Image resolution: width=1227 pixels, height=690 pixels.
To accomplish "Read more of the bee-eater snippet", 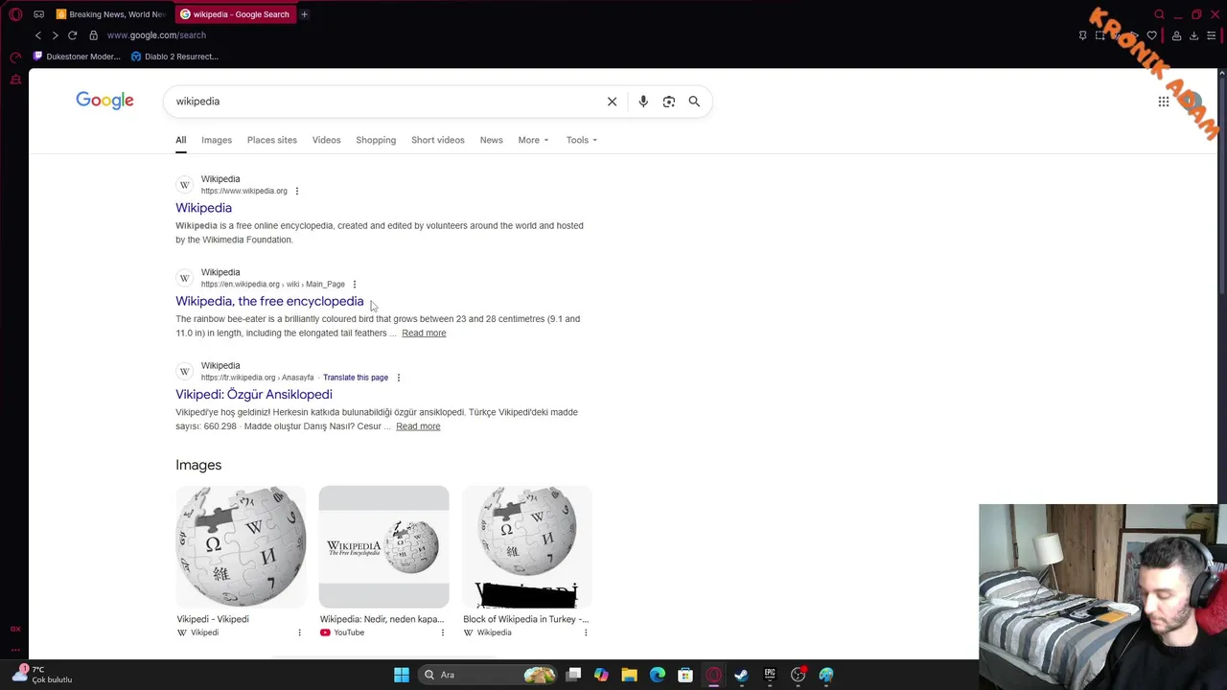I will [x=424, y=333].
